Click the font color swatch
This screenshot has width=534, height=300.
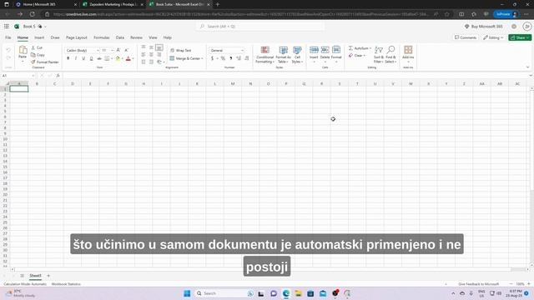pyautogui.click(x=128, y=58)
